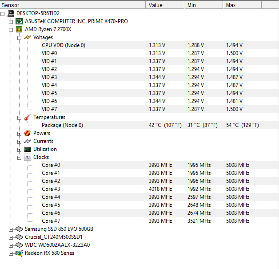
Task: Collapse the Clocks section
Action: pos(19,158)
